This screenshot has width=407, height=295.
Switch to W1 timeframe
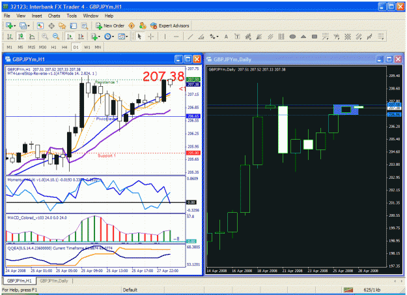[x=87, y=48]
